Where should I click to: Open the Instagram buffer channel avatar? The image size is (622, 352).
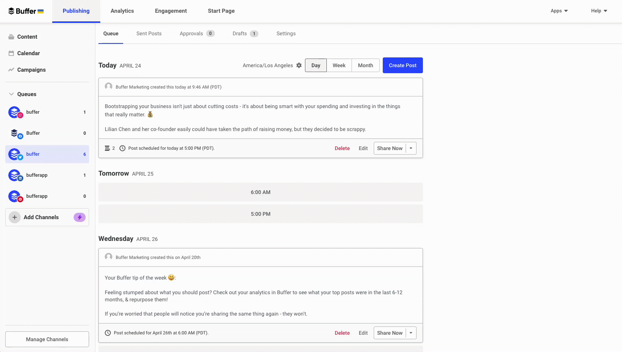[15, 112]
